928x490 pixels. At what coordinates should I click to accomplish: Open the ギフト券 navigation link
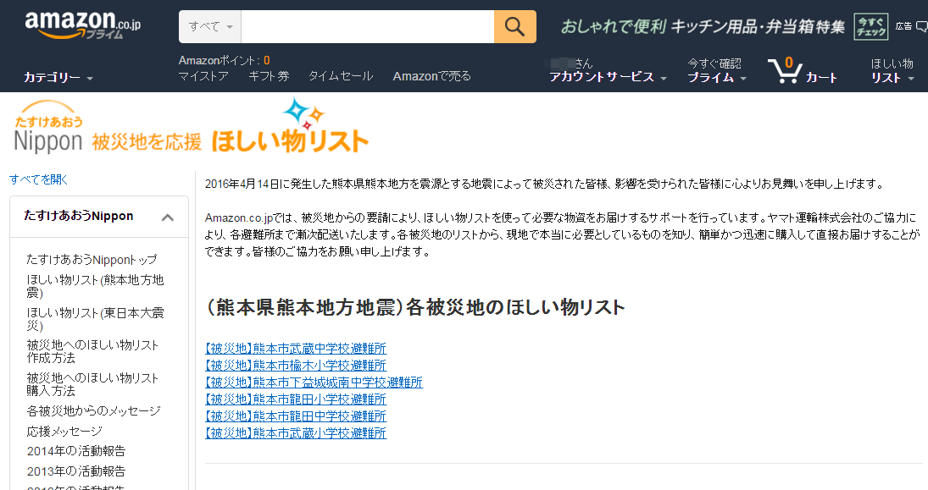[x=269, y=76]
